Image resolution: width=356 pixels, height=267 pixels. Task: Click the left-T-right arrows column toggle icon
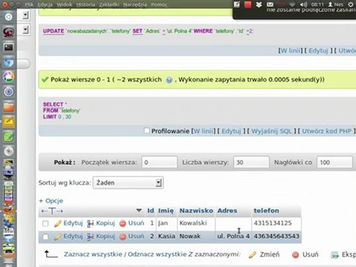tap(52, 211)
